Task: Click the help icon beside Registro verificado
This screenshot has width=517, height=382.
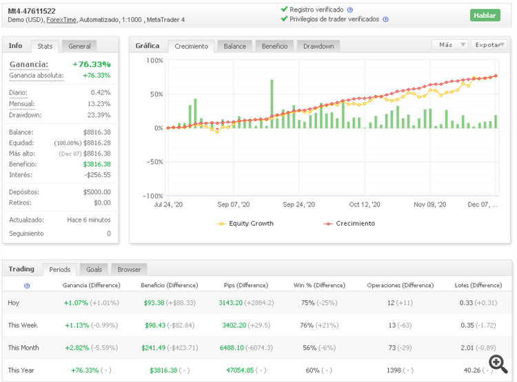Action: point(350,10)
